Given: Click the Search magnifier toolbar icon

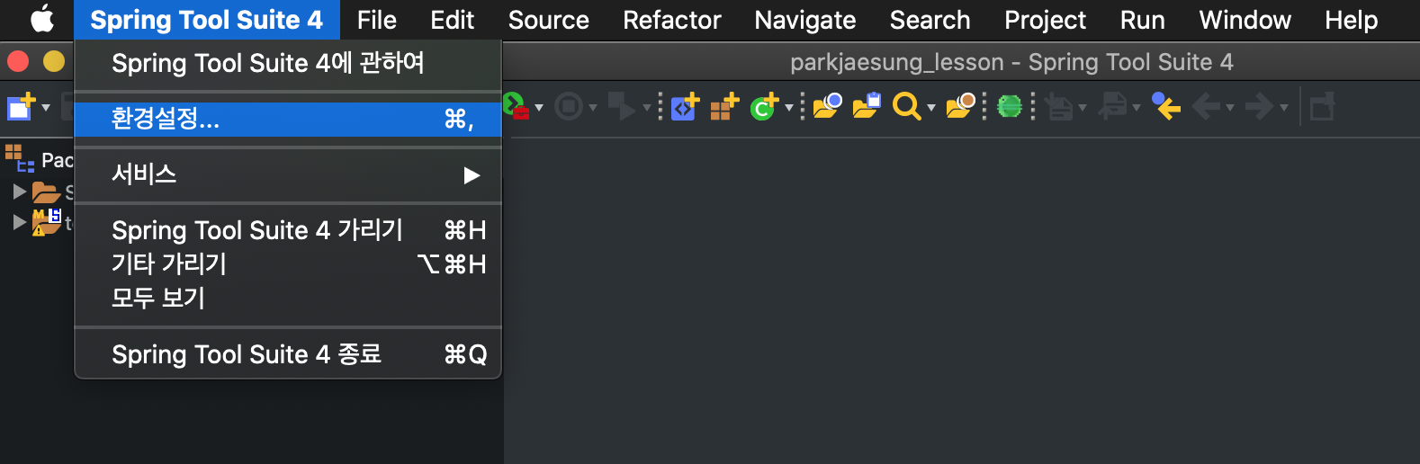Looking at the screenshot, I should (x=906, y=107).
